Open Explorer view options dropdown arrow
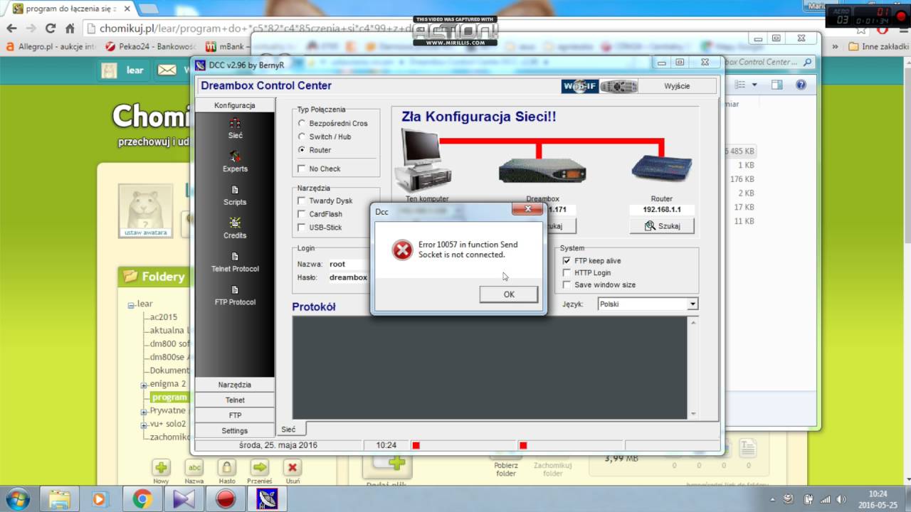The height and width of the screenshot is (512, 911). coord(754,85)
